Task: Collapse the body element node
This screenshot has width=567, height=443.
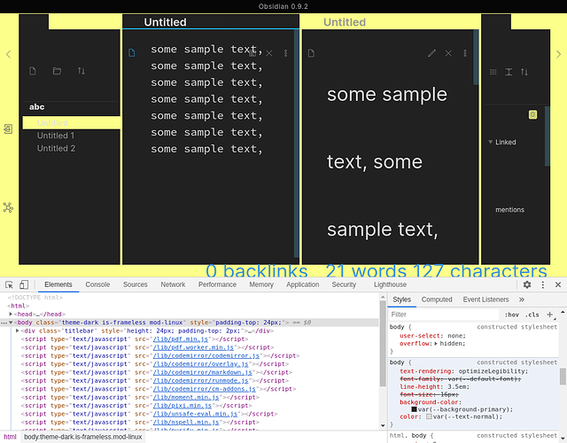Action: pyautogui.click(x=11, y=323)
